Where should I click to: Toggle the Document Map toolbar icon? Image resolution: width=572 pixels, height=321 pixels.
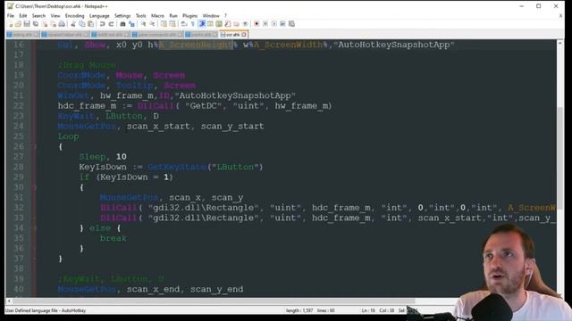pyautogui.click(x=219, y=24)
